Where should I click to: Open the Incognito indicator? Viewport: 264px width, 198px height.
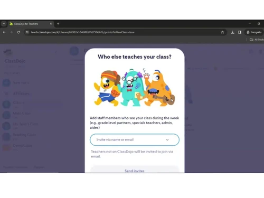coord(253,32)
